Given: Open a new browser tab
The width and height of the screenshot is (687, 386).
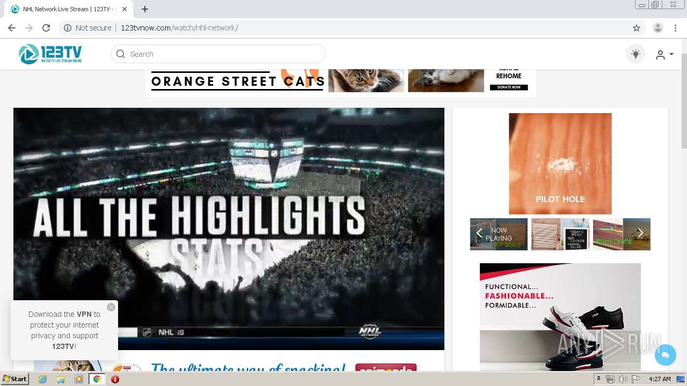Looking at the screenshot, I should (x=145, y=9).
